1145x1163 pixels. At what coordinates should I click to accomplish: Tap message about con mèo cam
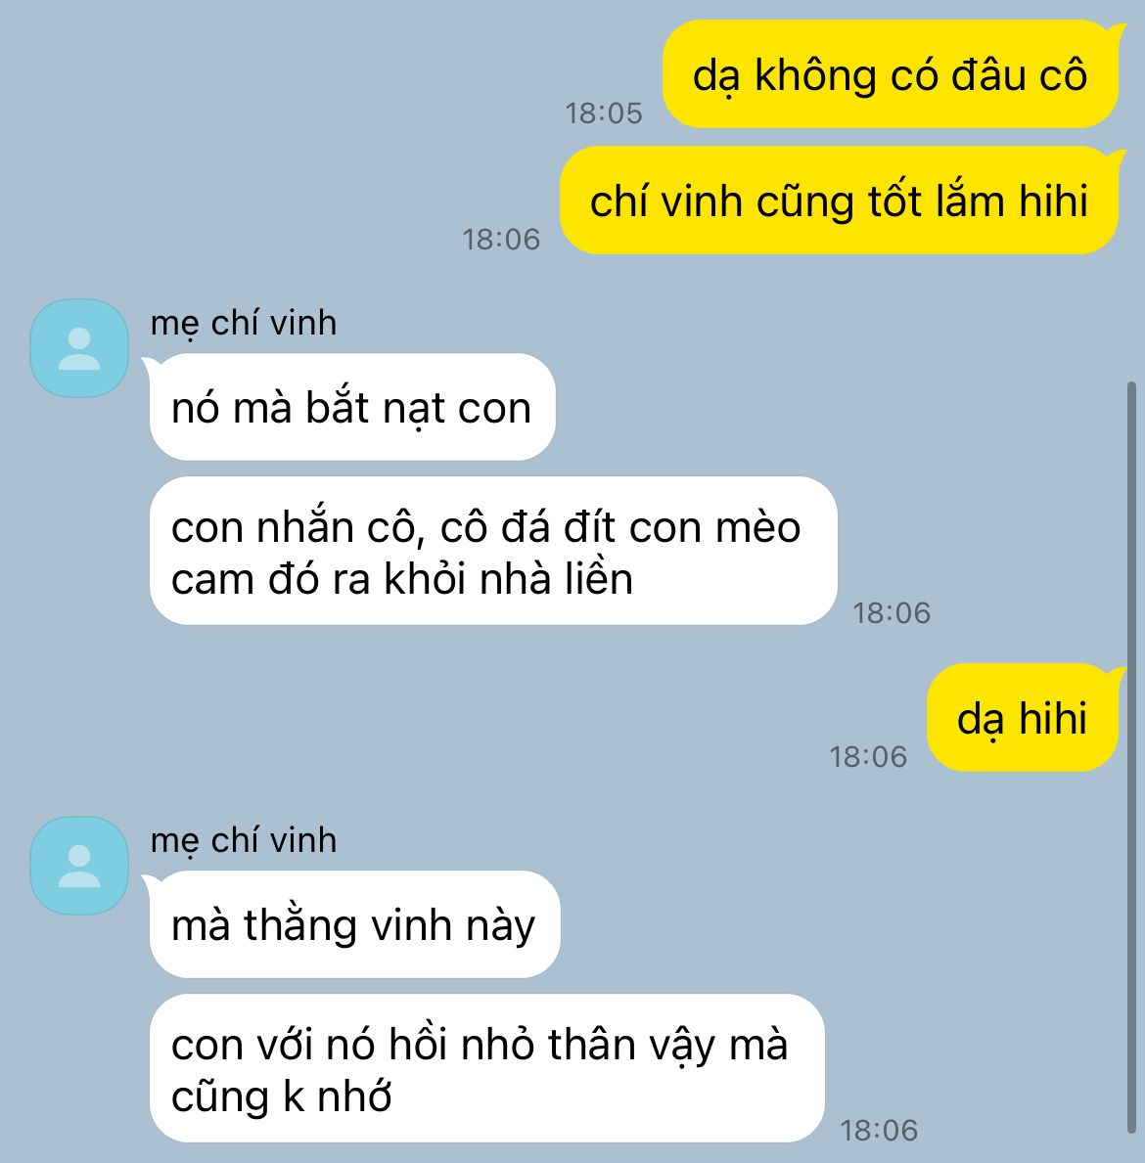coord(493,551)
